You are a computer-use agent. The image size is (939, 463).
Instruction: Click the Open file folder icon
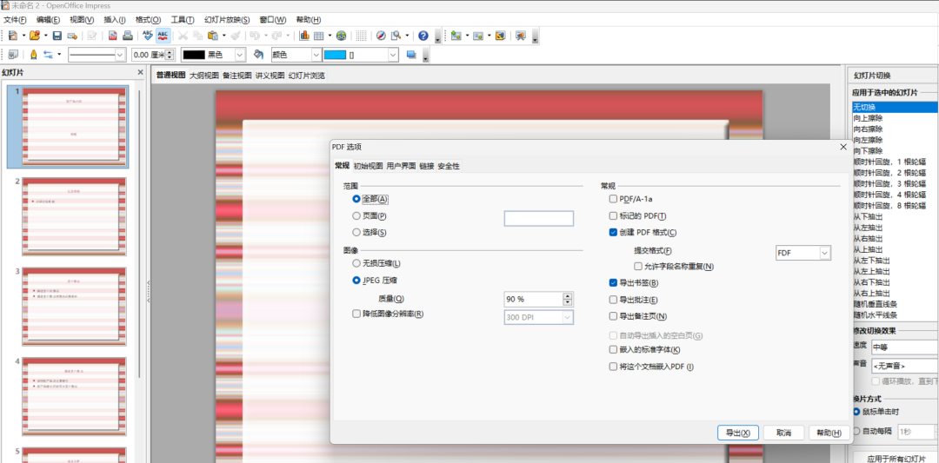[34, 36]
